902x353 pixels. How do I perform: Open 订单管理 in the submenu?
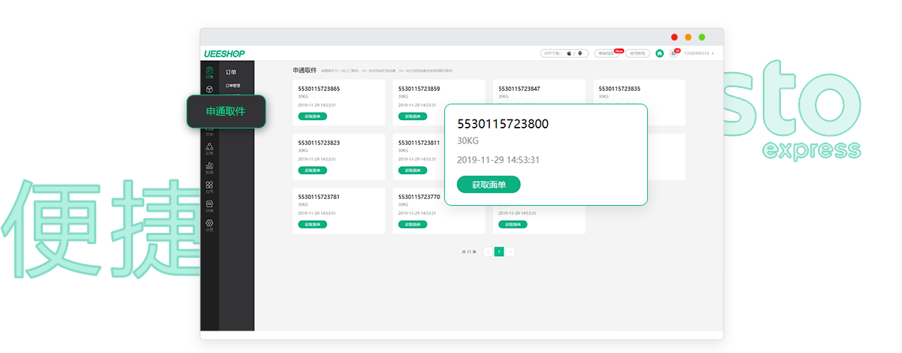pos(233,86)
